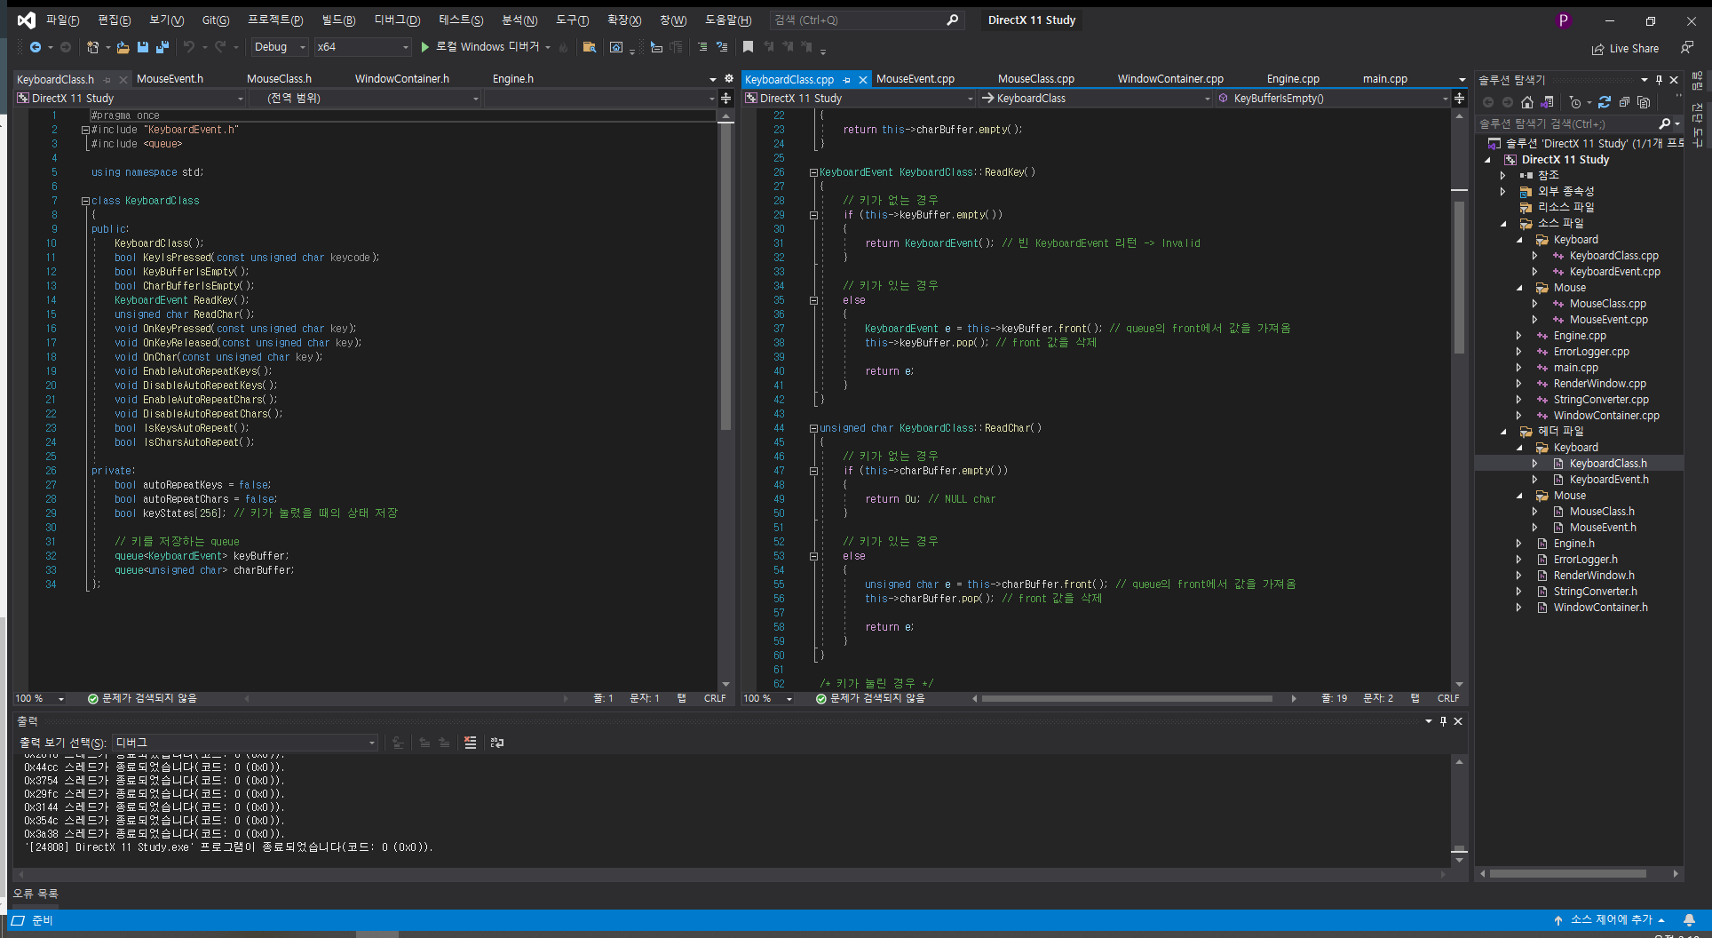Switch to the main.cpp tab

[1385, 79]
